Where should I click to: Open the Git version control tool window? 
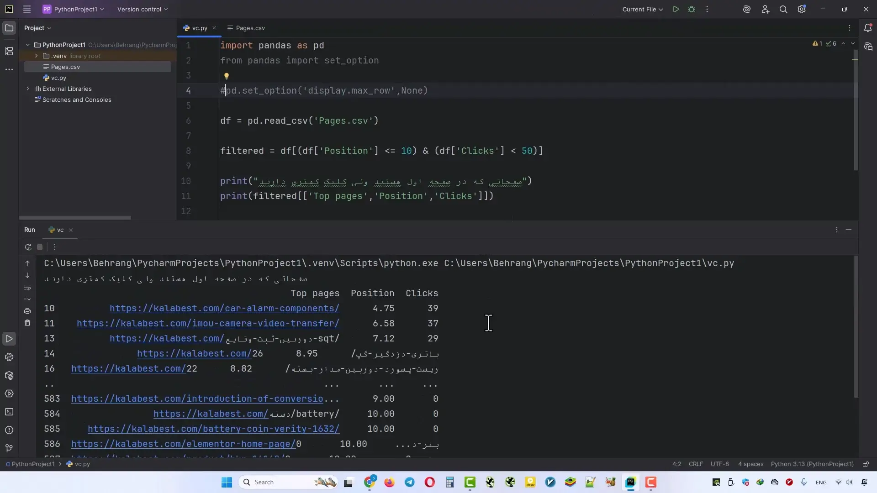click(x=9, y=448)
